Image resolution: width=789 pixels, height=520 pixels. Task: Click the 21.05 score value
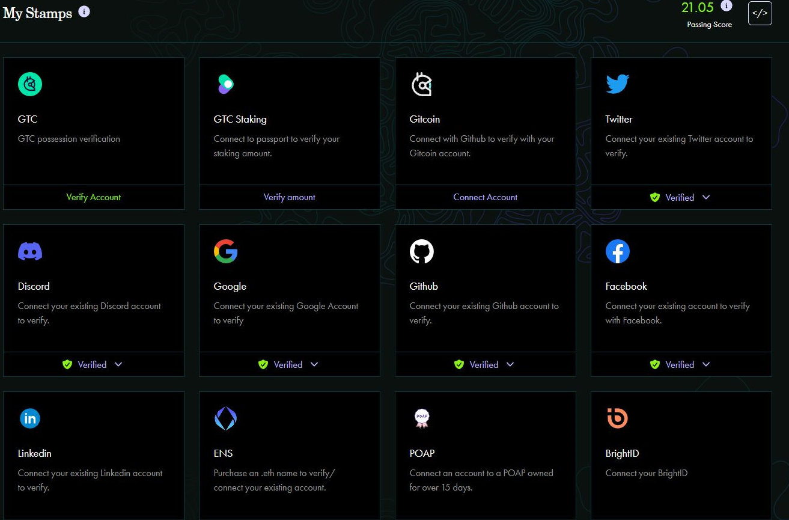697,7
